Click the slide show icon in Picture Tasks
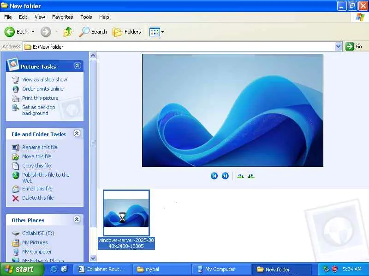 16,80
